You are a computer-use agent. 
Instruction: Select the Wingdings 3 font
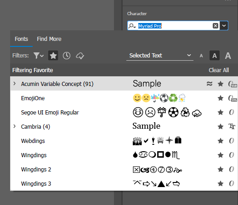coord(36,184)
